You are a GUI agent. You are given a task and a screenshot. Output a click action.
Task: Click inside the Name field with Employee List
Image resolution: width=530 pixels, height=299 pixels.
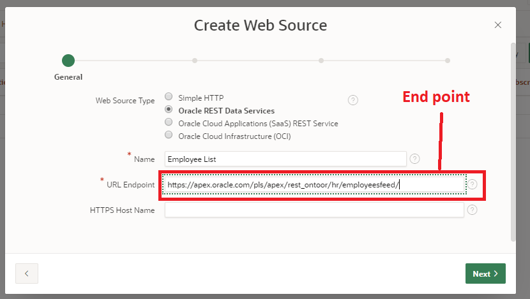(285, 159)
